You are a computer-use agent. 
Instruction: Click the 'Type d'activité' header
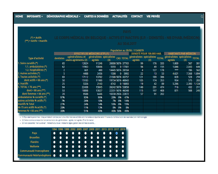coord(36,58)
